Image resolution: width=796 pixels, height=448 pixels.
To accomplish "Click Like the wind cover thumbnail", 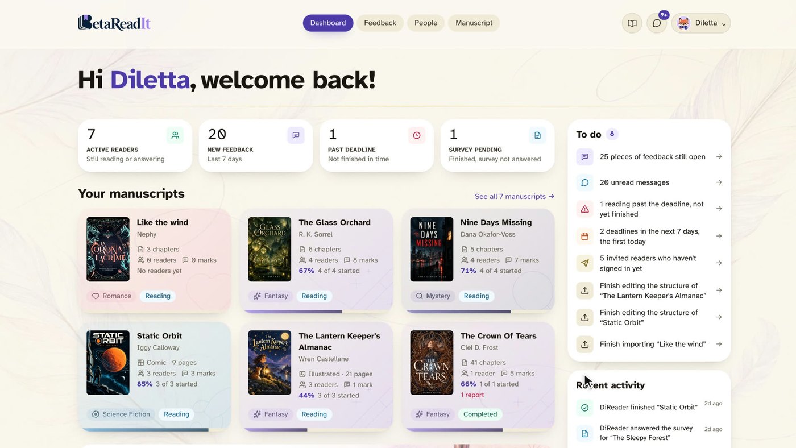I will (x=108, y=249).
